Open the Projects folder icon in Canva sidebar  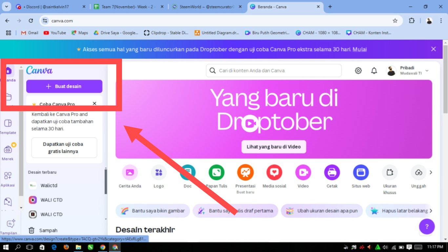pyautogui.click(x=9, y=97)
